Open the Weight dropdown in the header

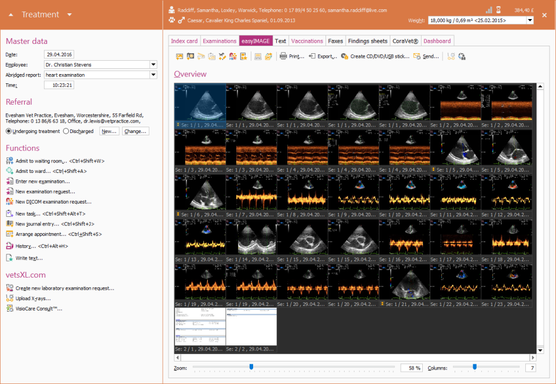(x=530, y=20)
